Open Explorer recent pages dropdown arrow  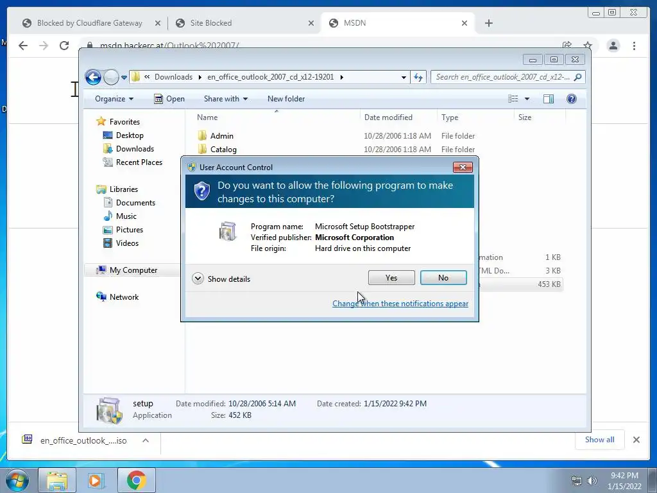pyautogui.click(x=124, y=78)
